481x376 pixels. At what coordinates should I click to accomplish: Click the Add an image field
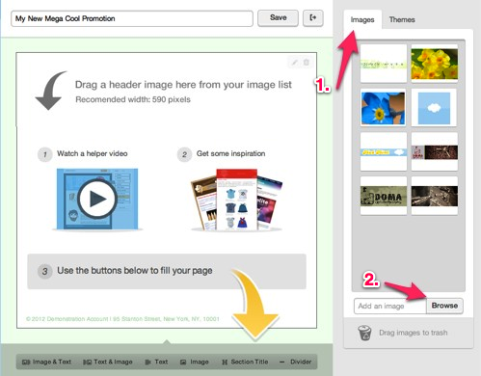(x=390, y=306)
